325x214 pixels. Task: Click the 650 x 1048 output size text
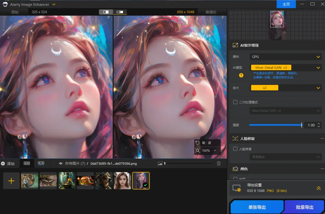tap(185, 12)
